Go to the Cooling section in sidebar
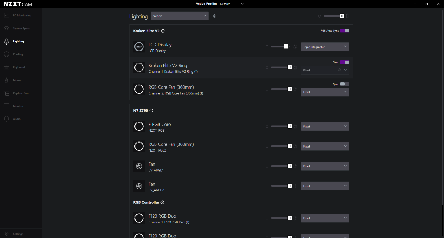Screen dimensions: 444x238 click(x=18, y=54)
